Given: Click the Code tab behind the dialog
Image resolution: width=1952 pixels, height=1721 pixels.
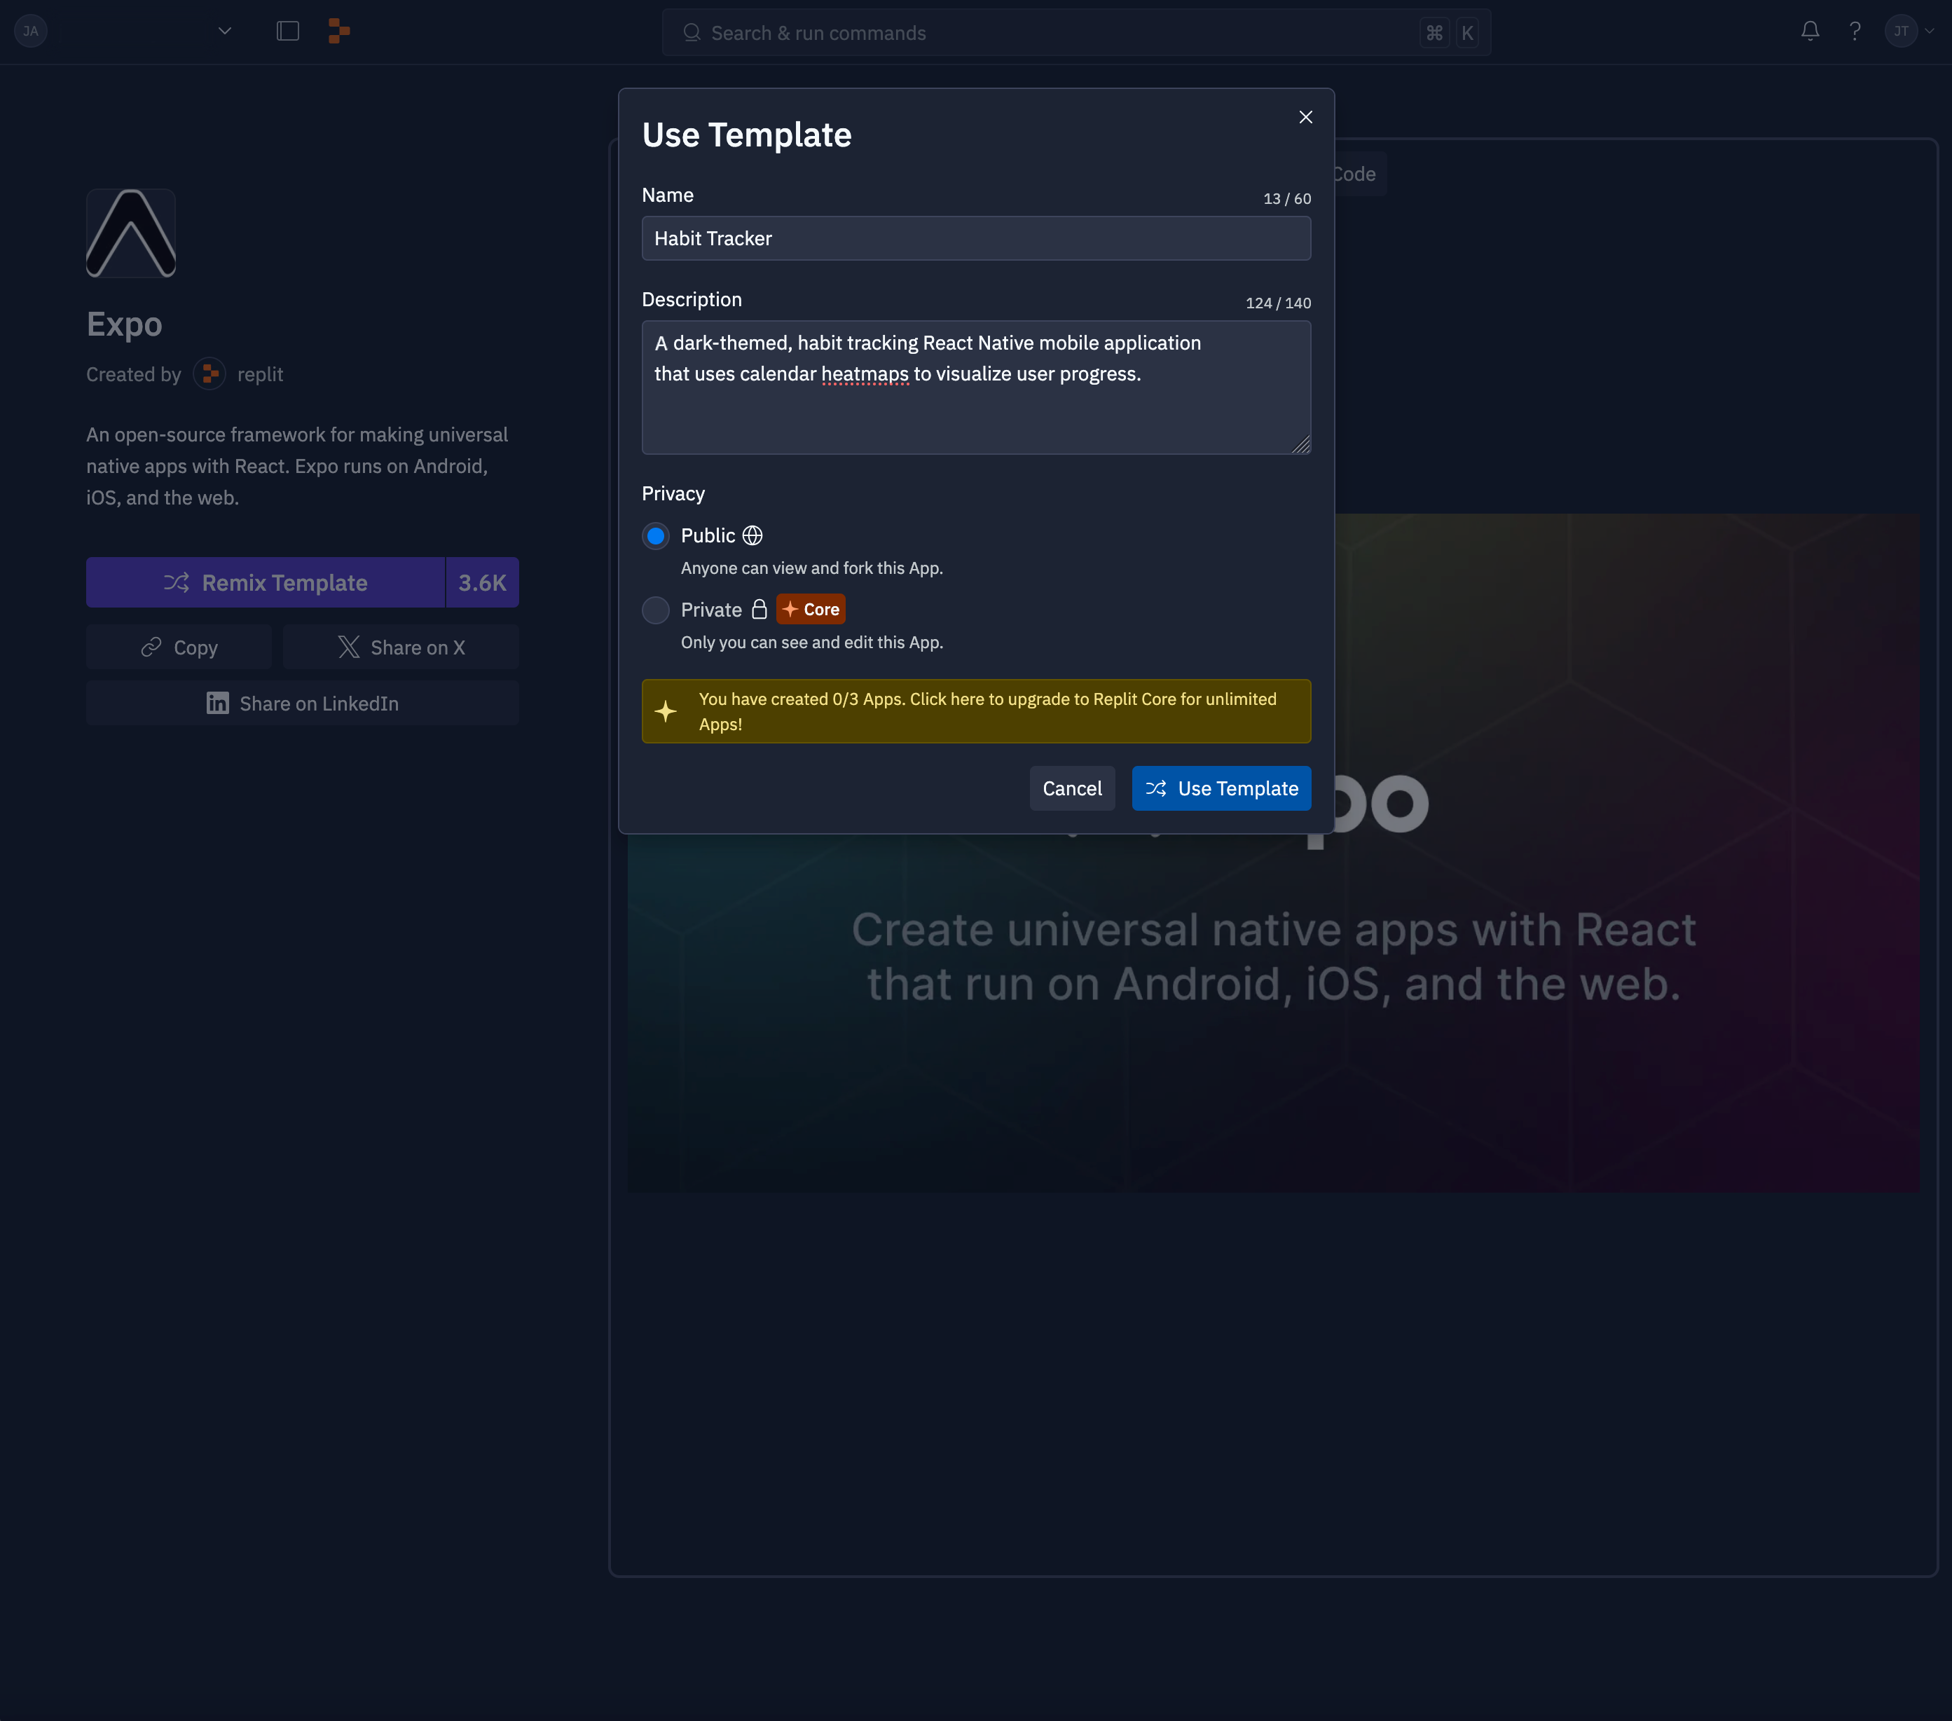Looking at the screenshot, I should tap(1354, 174).
